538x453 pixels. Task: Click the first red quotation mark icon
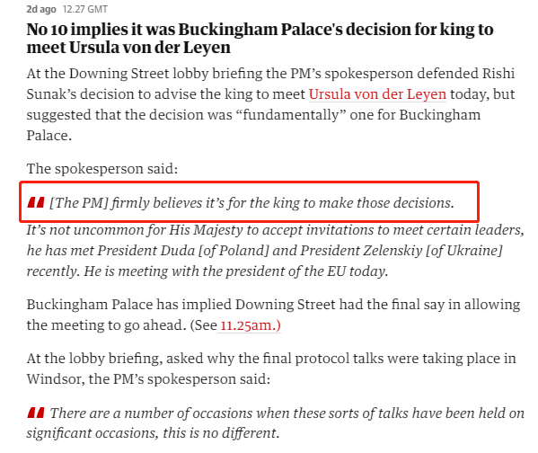(36, 202)
